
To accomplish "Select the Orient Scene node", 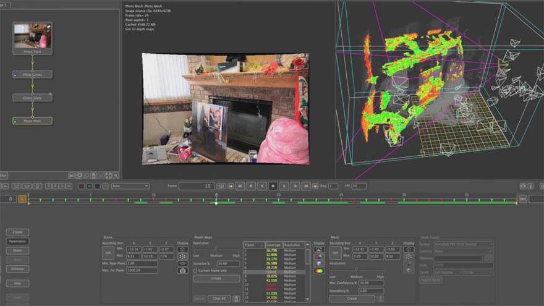I will coord(32,98).
